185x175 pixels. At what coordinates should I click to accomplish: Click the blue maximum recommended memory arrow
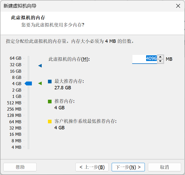[40, 66]
